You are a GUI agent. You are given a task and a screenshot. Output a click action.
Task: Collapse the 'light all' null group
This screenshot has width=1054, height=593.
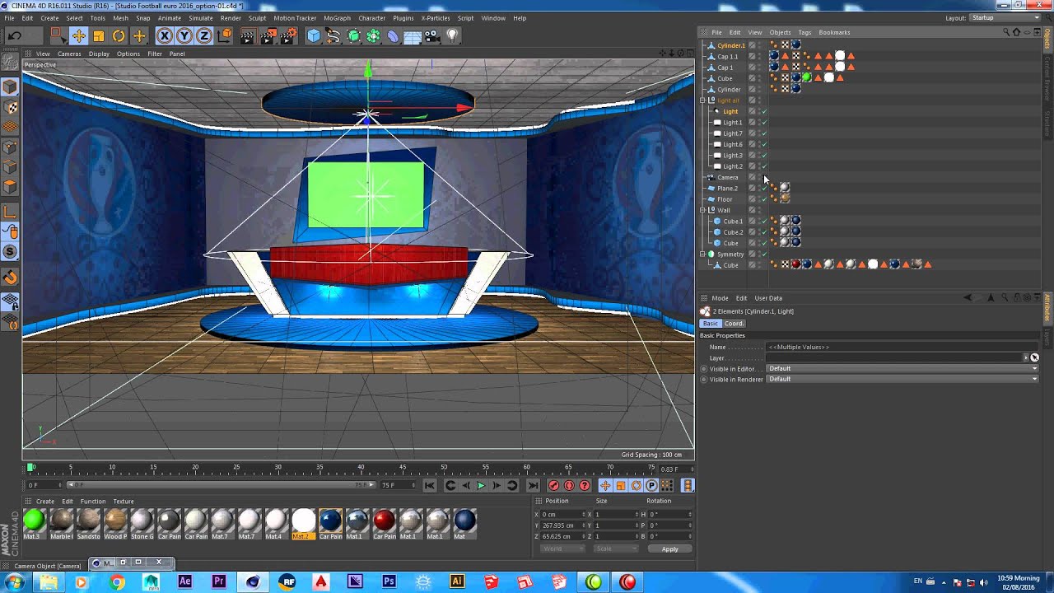[x=702, y=100]
